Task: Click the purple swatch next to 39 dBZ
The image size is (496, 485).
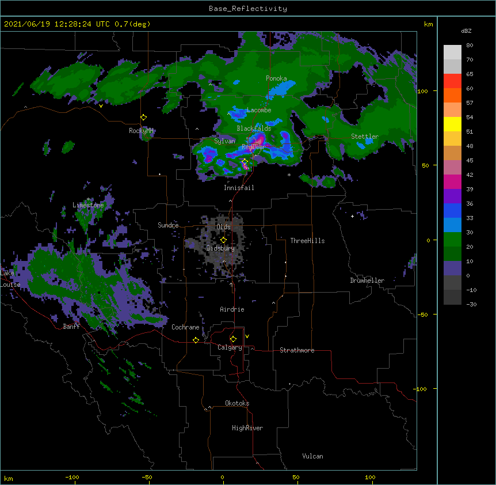Action: pos(452,196)
